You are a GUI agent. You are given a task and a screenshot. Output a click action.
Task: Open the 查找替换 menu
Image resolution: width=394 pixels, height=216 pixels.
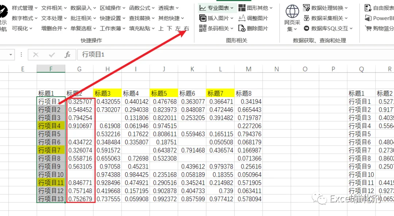point(142,18)
